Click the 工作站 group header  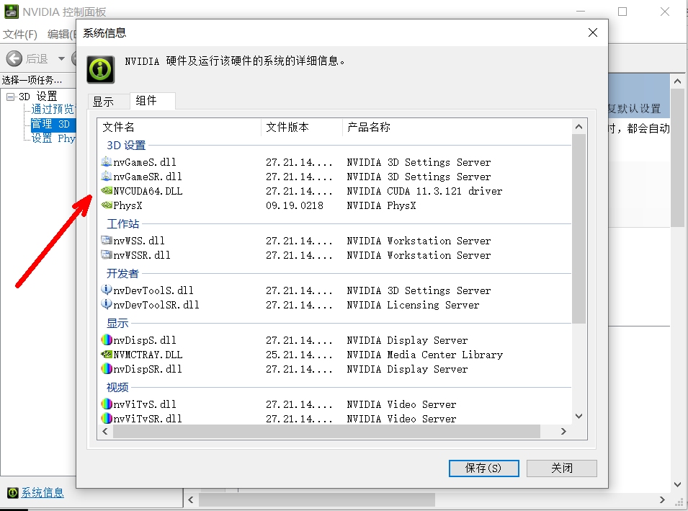123,224
